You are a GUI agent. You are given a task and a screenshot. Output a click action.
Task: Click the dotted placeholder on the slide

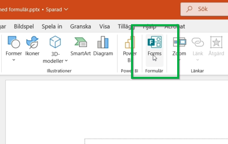[x=156, y=141]
